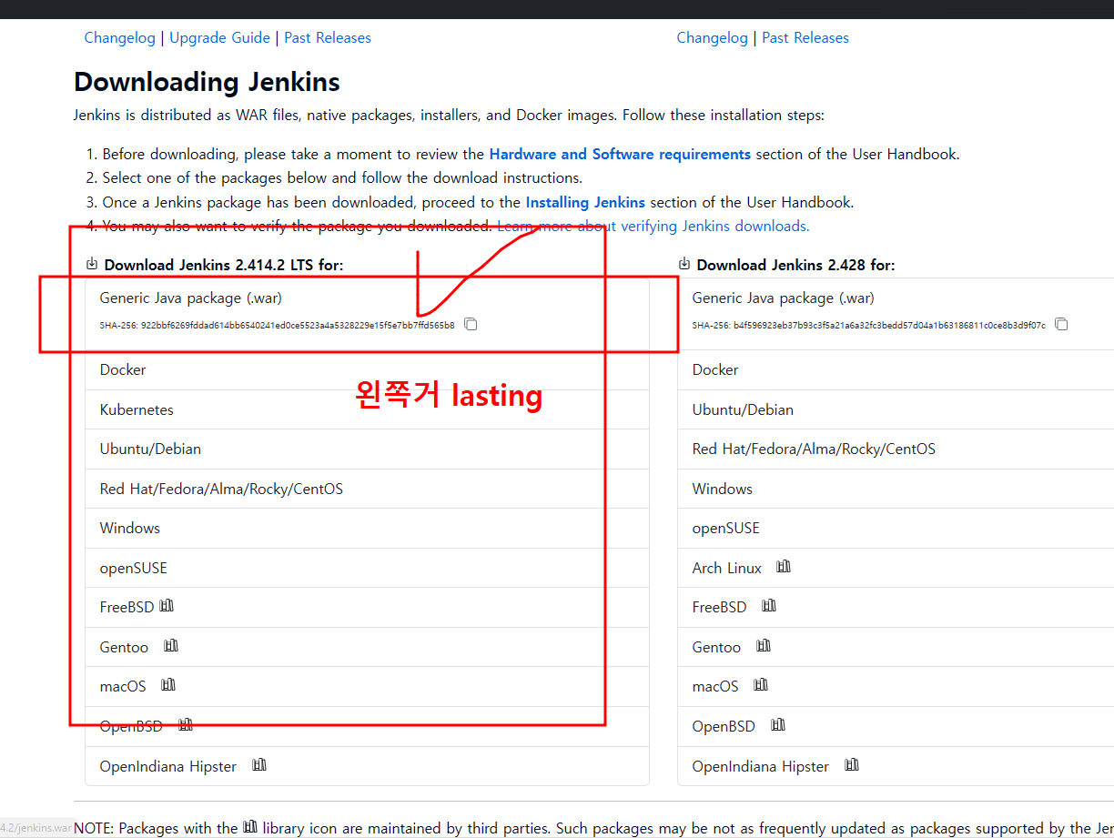The image size is (1114, 838).
Task: Open the Upgrade Guide link
Action: (219, 38)
